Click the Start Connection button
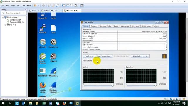188x106 pixels. (103, 56)
